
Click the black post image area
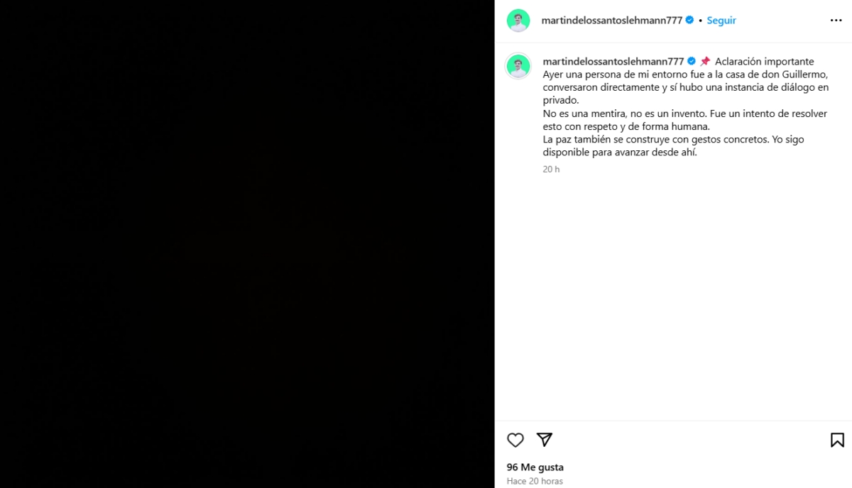247,244
